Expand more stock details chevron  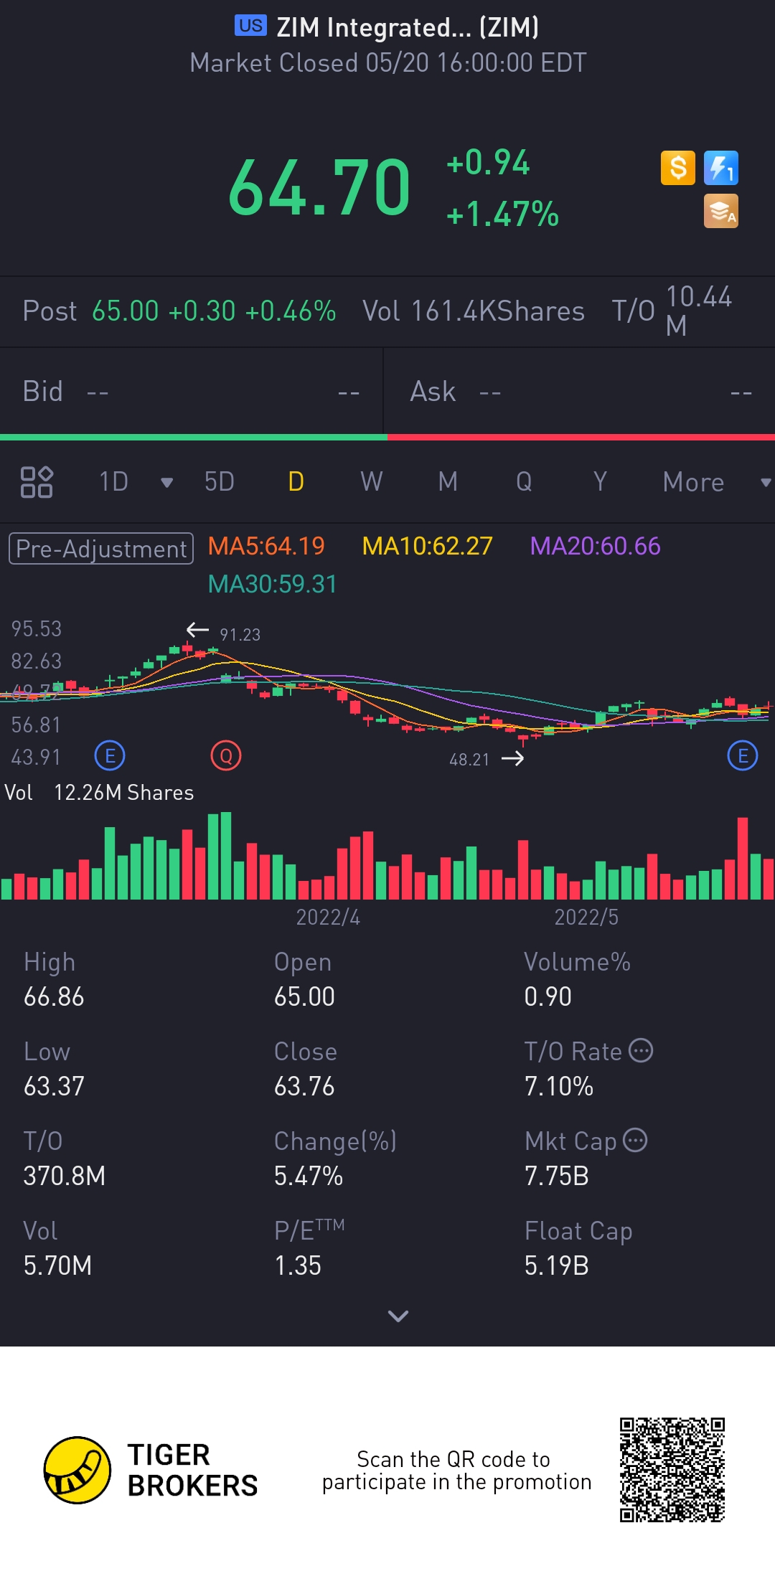[x=398, y=1316]
